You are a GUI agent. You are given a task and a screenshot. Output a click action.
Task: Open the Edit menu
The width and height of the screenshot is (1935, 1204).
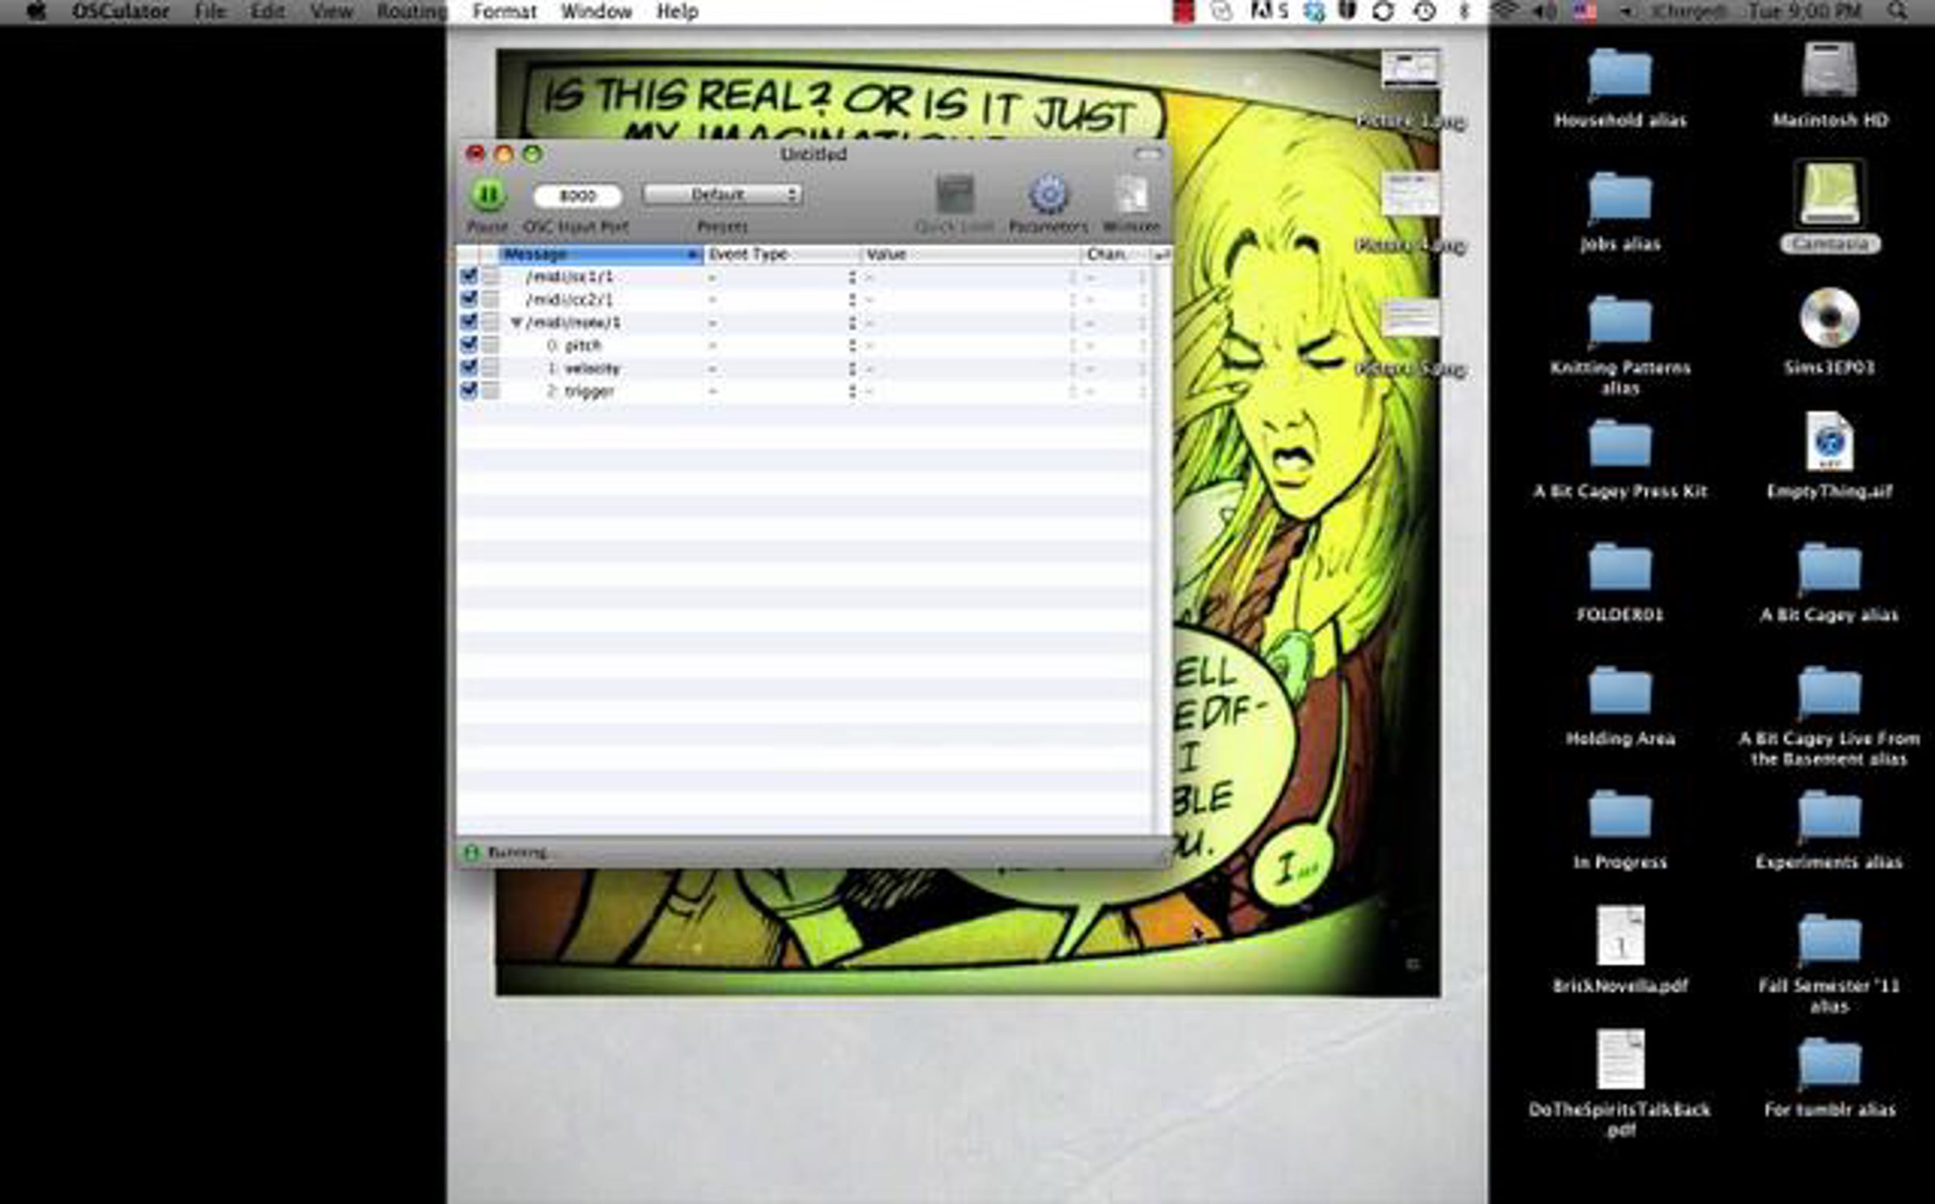click(x=267, y=12)
